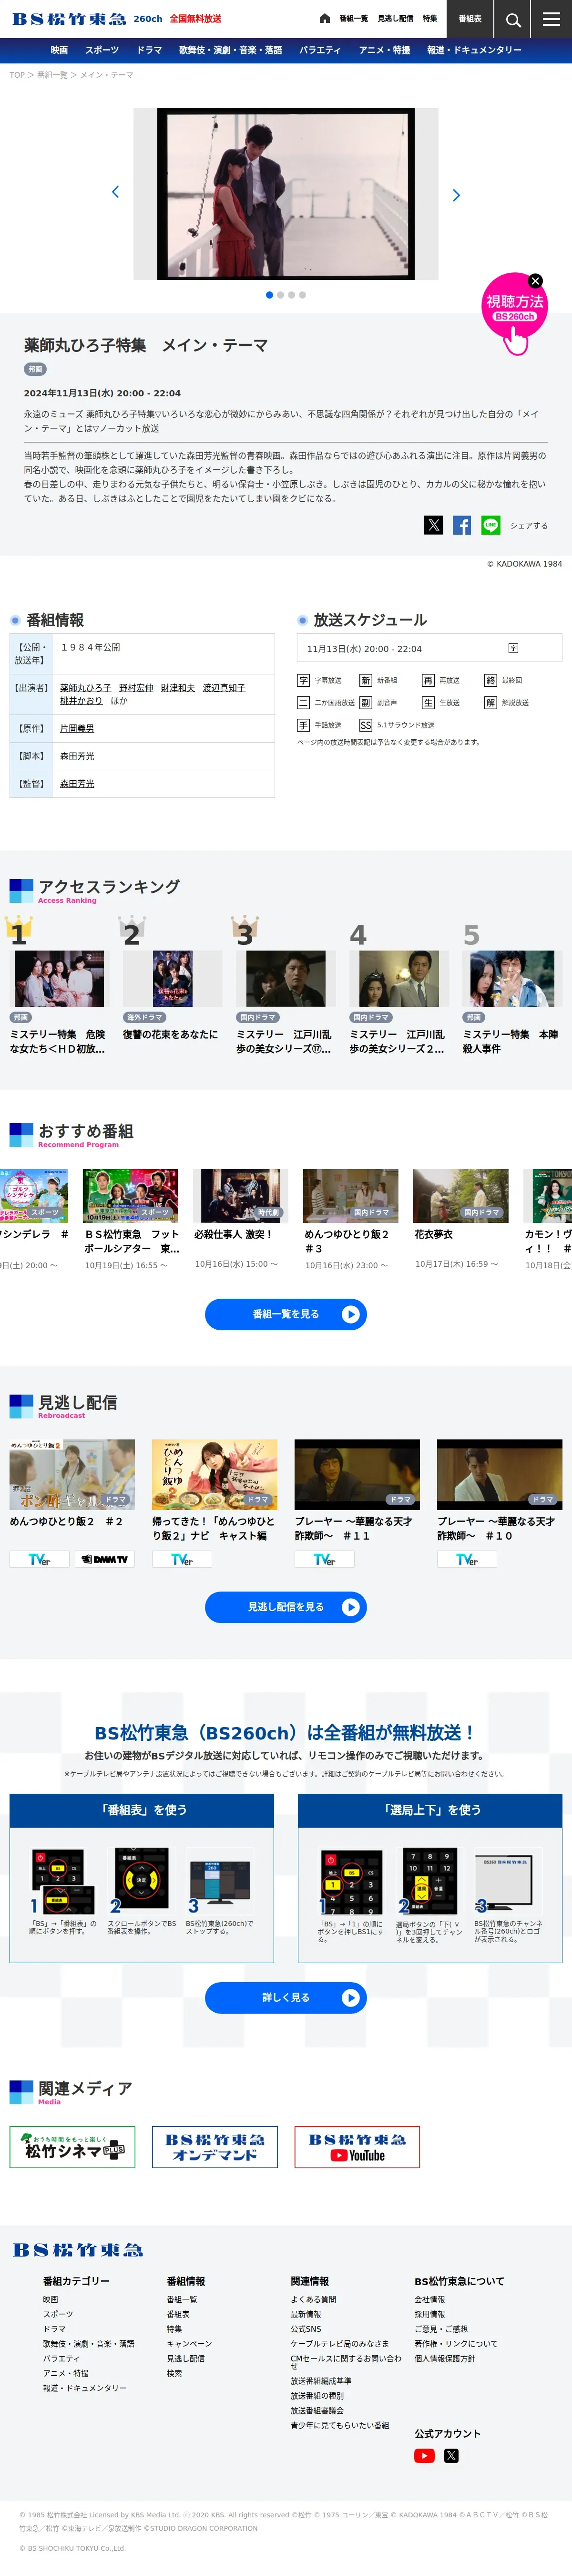The height and width of the screenshot is (2576, 572).
Task: Share on LINE icon
Action: 490,525
